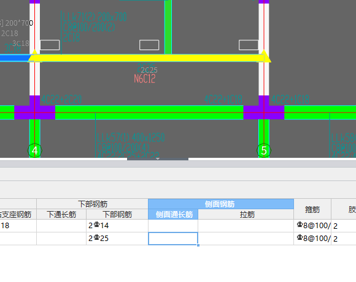This screenshot has height=282, width=356.
Task: Click the 下通长筋 column header
Action: (61, 214)
